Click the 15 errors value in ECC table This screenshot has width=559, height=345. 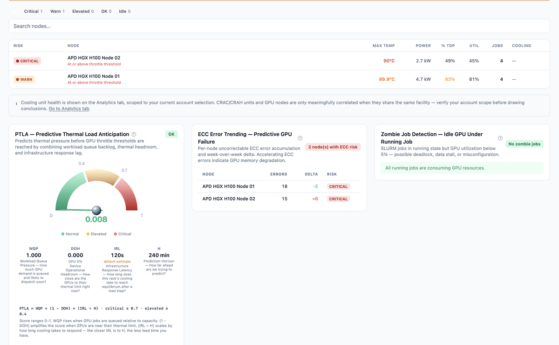click(x=285, y=199)
